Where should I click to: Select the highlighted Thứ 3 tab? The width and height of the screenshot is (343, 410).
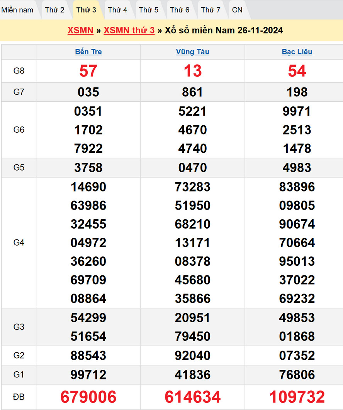point(86,10)
